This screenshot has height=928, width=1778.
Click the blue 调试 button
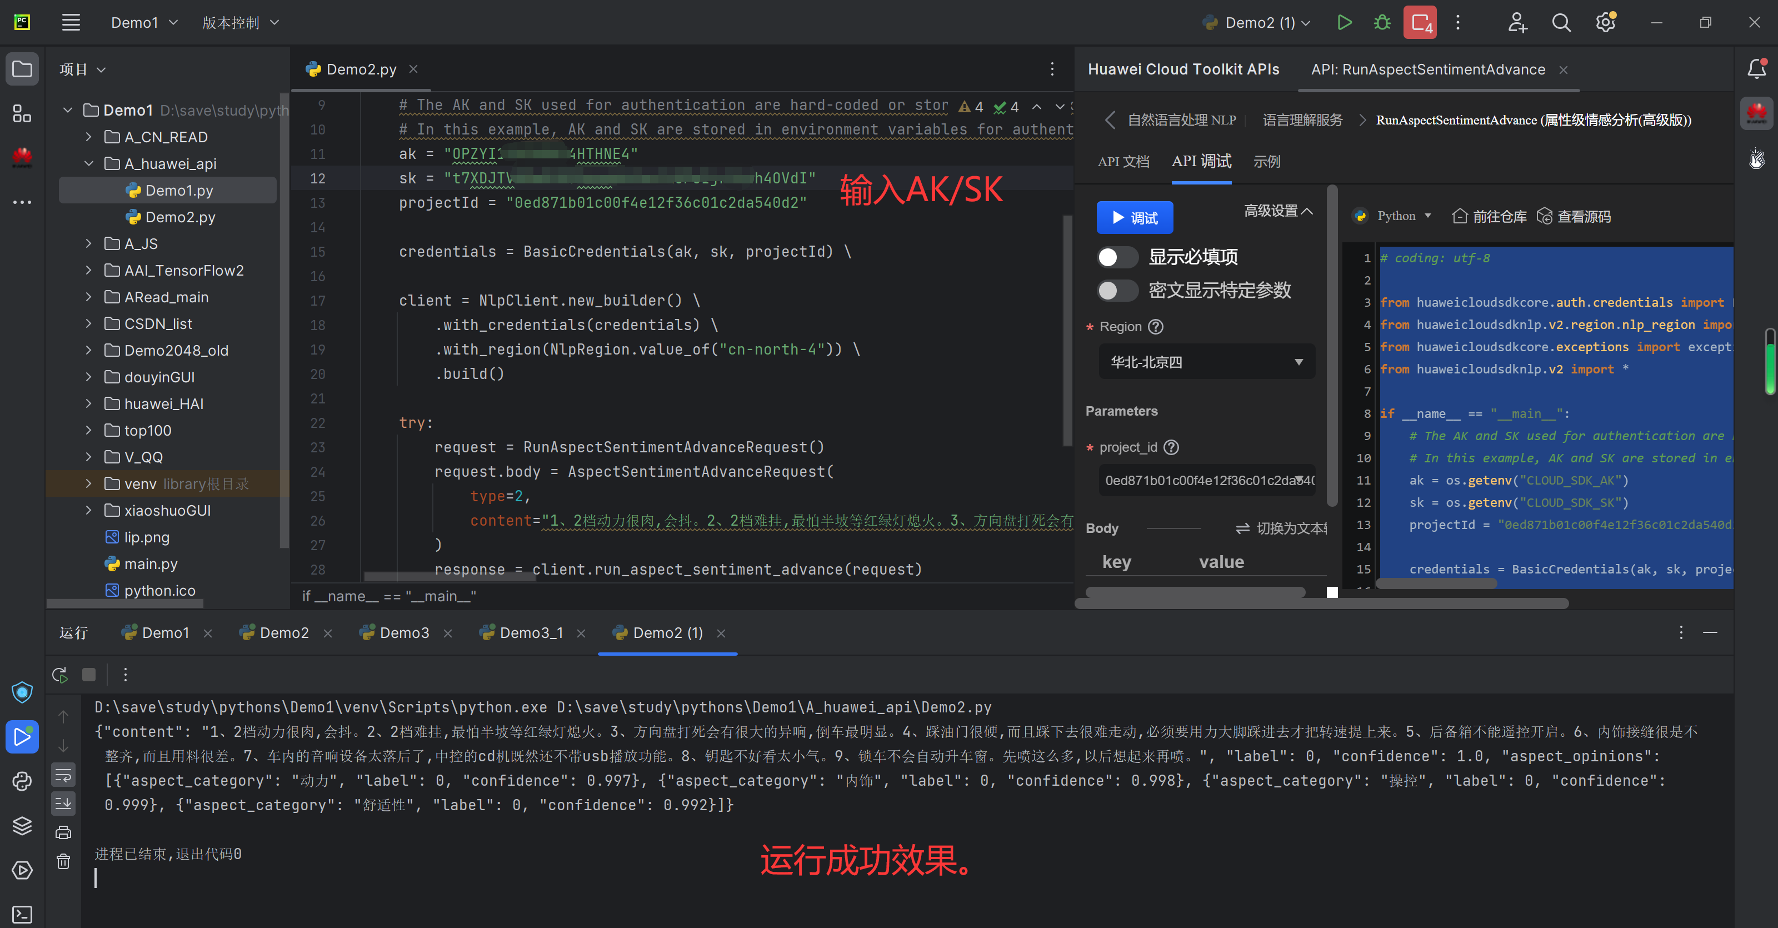coord(1134,217)
